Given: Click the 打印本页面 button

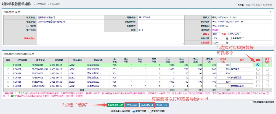Looking at the screenshot, I should [131, 105].
